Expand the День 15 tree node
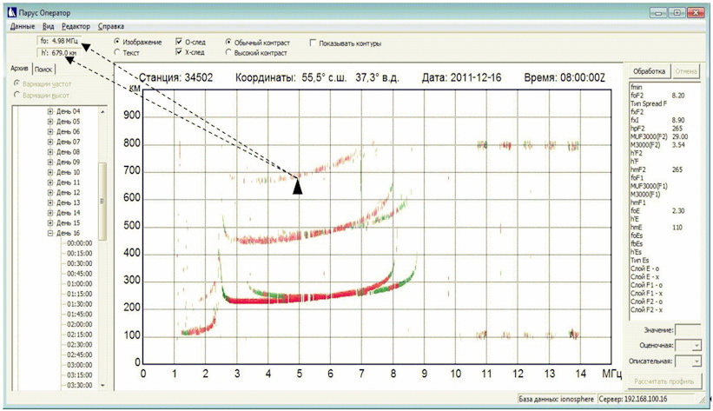 [50, 223]
